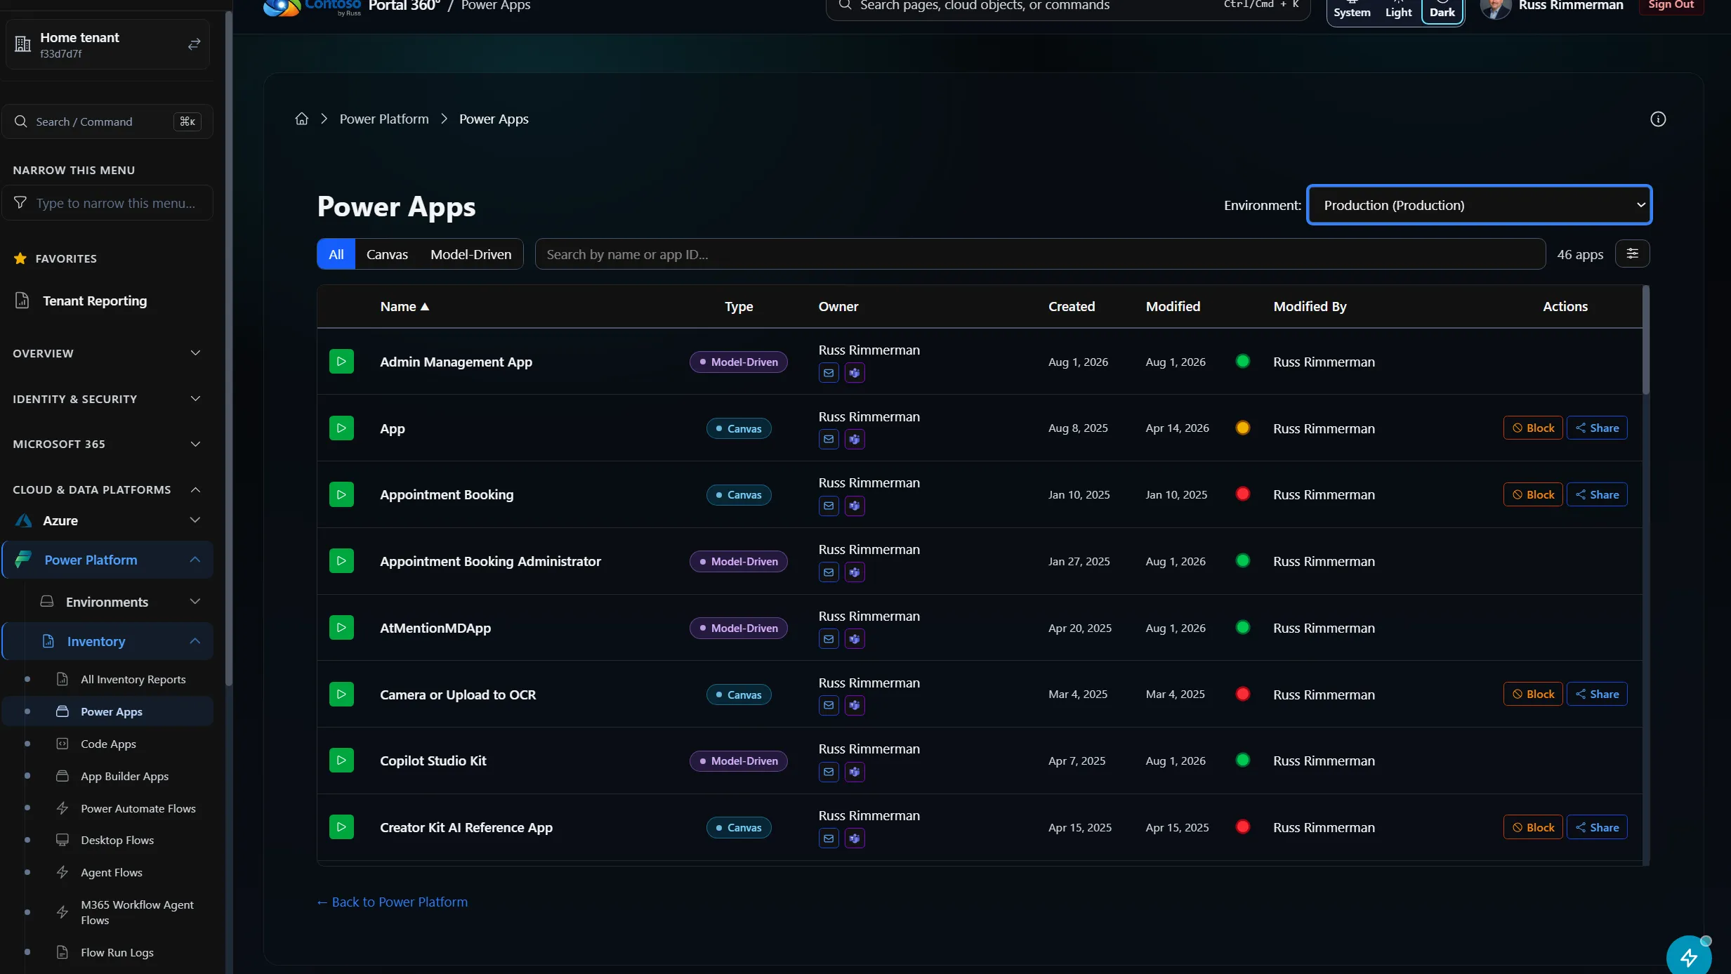Launch the Copilot Studio Kit play icon

click(341, 761)
